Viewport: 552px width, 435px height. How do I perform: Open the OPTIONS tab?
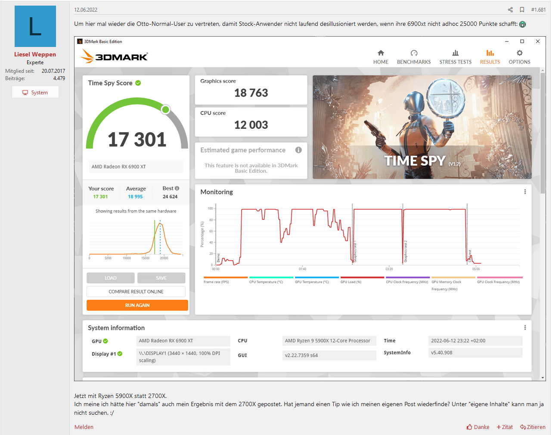pos(519,57)
